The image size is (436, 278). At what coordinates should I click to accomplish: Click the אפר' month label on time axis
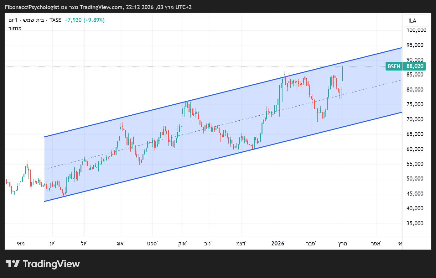click(x=376, y=244)
